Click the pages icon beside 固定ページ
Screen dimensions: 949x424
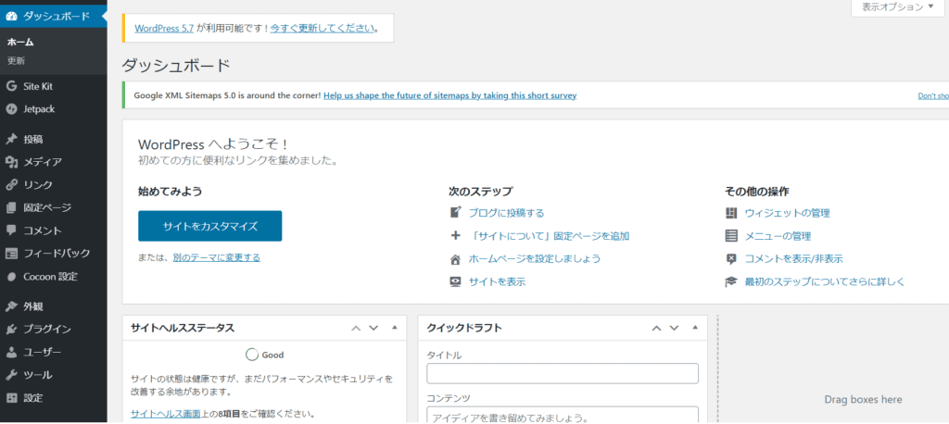11,208
